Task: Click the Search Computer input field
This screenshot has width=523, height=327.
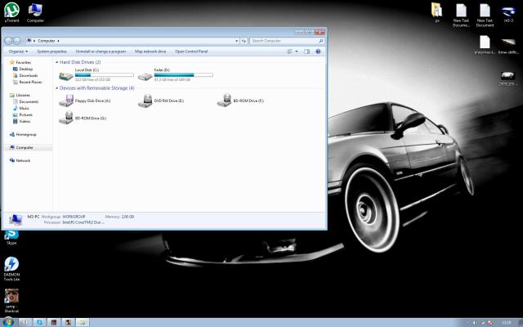Action: click(x=282, y=39)
